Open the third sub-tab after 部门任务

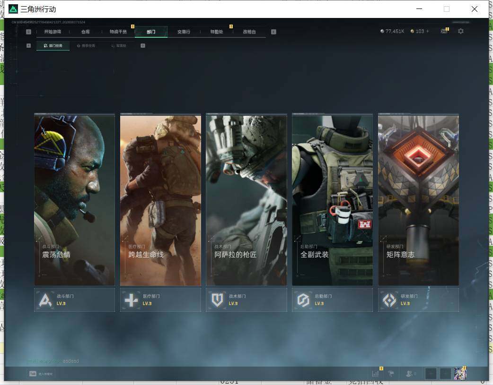click(119, 45)
